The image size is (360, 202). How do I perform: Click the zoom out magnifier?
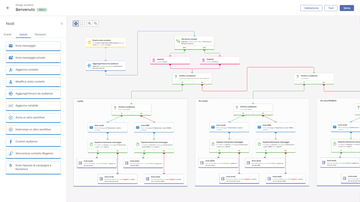(x=96, y=23)
